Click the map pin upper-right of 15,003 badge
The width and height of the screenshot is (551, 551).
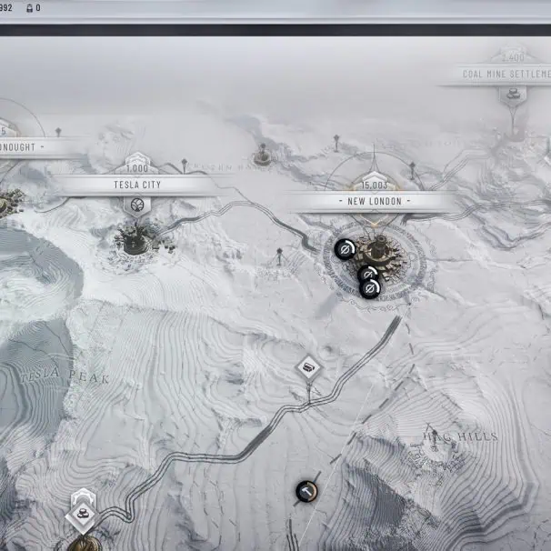[412, 170]
